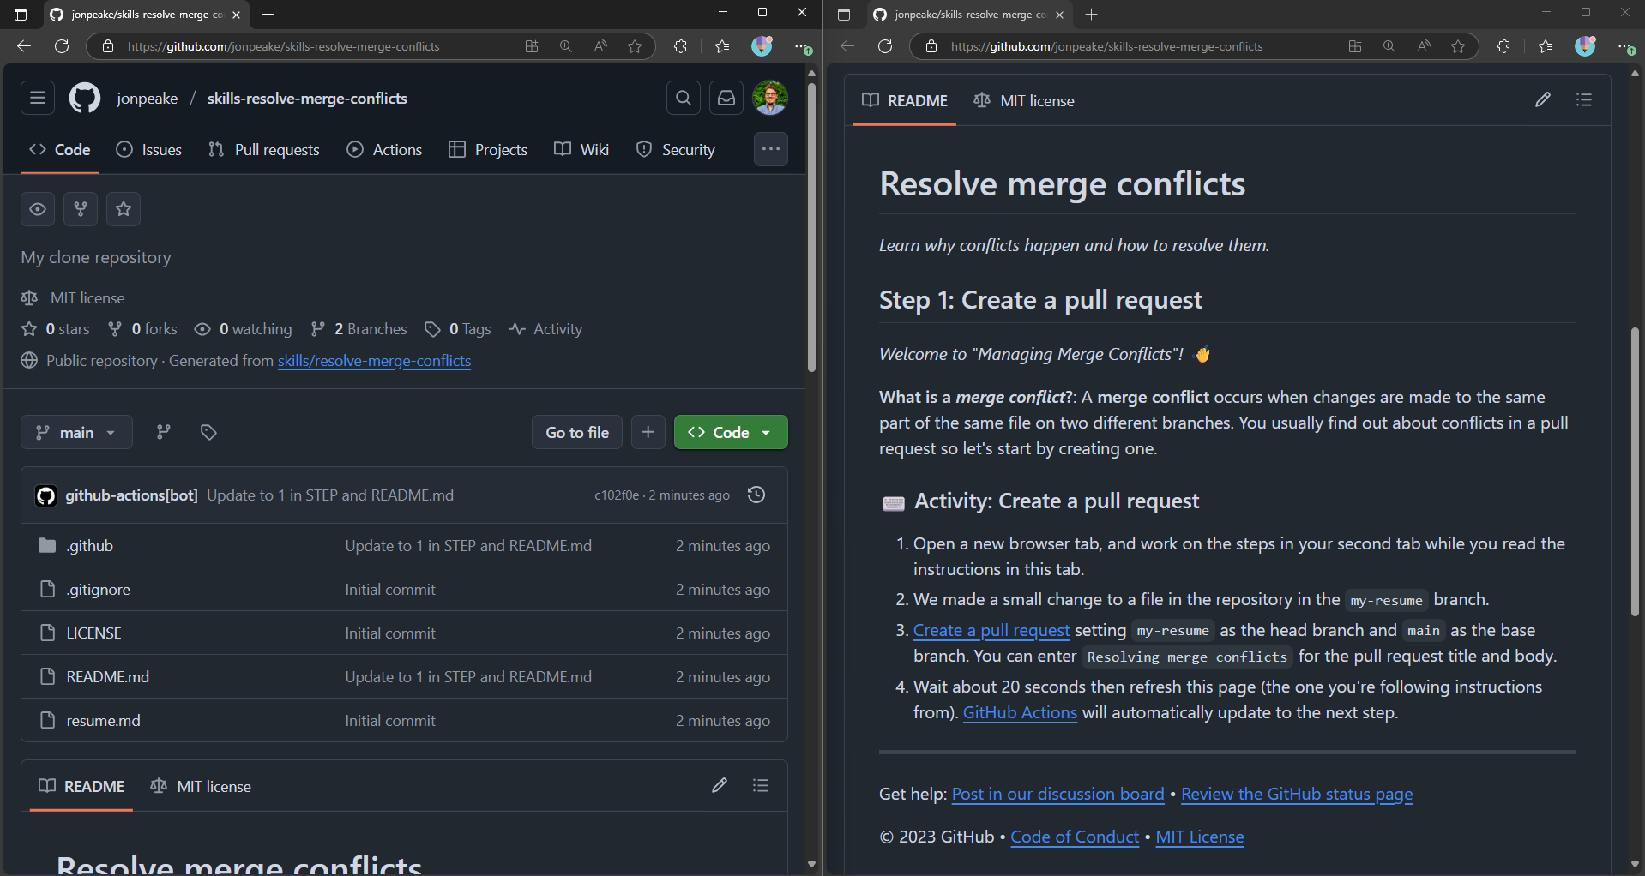The height and width of the screenshot is (876, 1645).
Task: Open the resume.md file
Action: coord(104,721)
